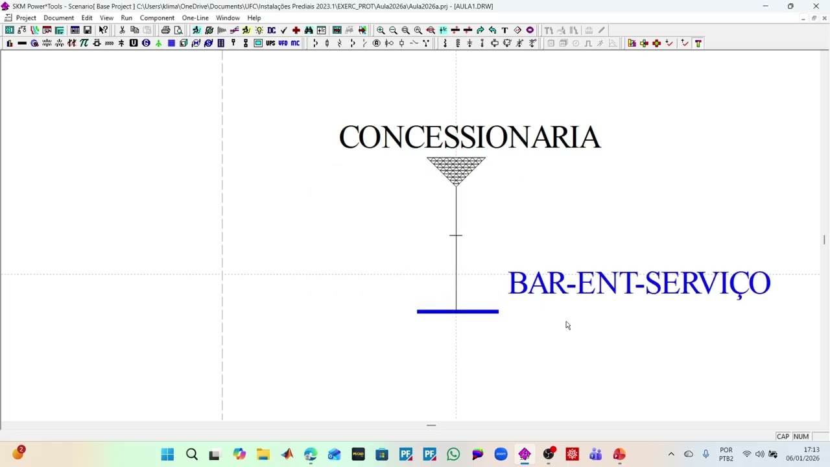This screenshot has width=830, height=467.
Task: Select the CONCESSIONARIA utility symbol
Action: coord(456,172)
